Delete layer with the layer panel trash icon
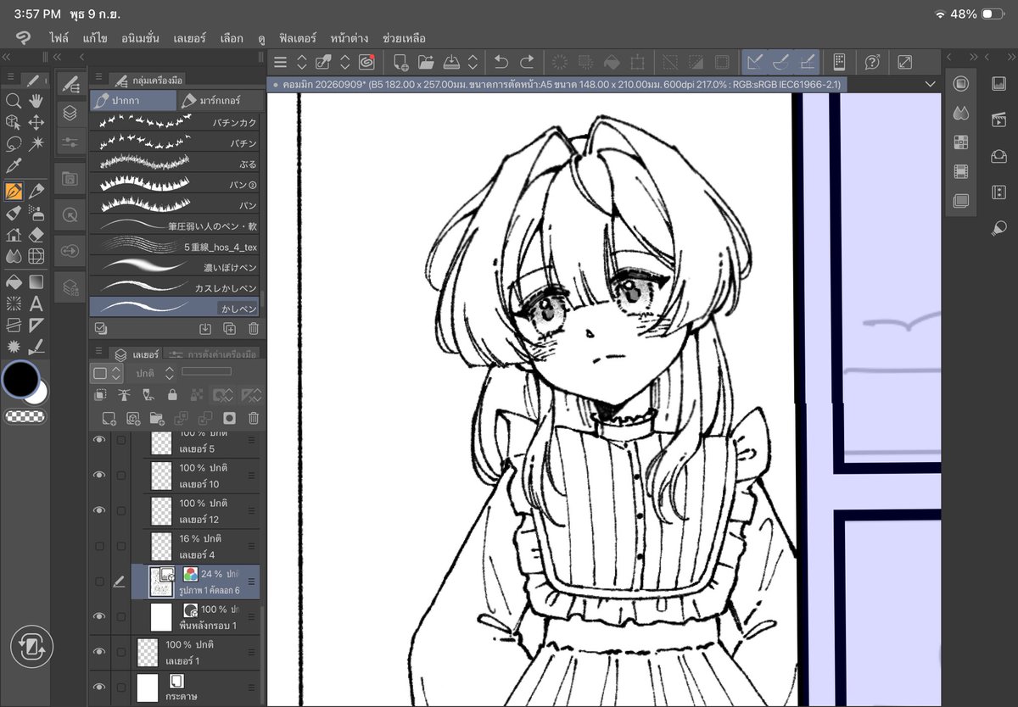Image resolution: width=1018 pixels, height=707 pixels. [253, 418]
